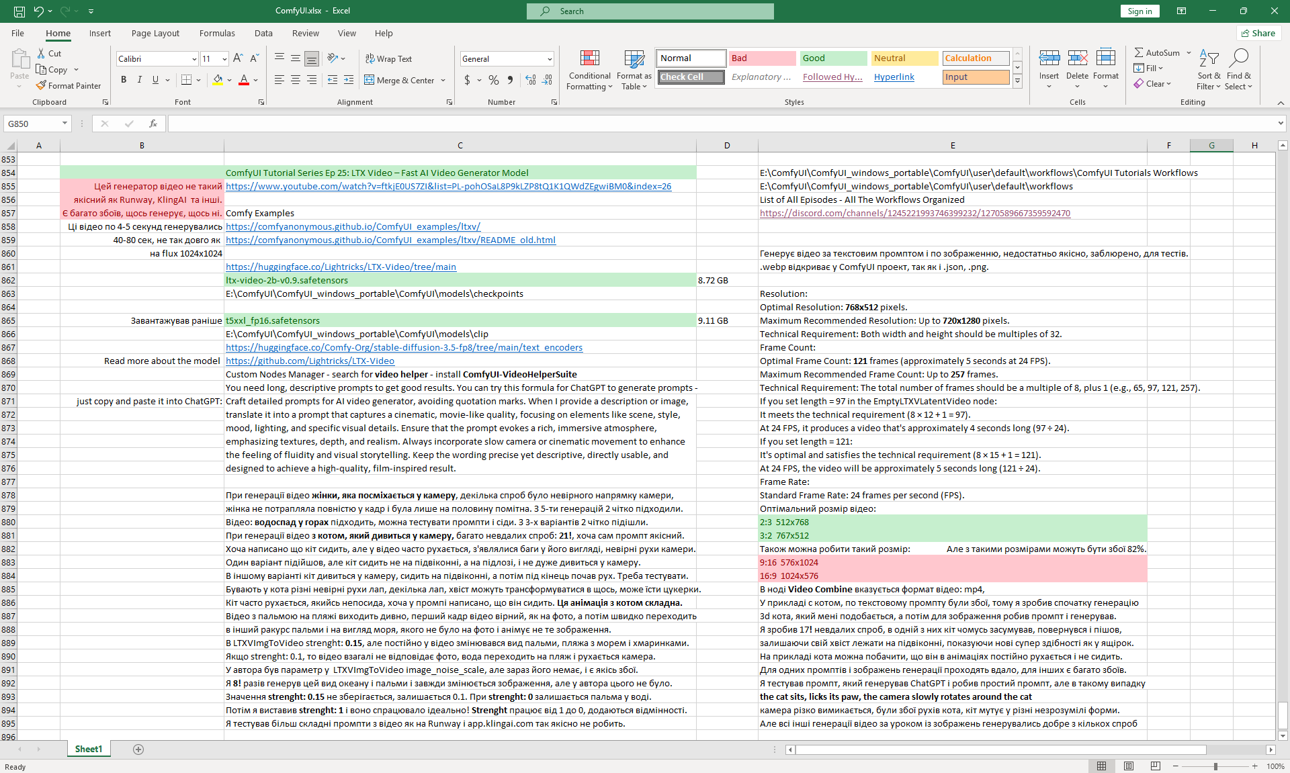Click the Conditional Formatting icon

pos(589,59)
